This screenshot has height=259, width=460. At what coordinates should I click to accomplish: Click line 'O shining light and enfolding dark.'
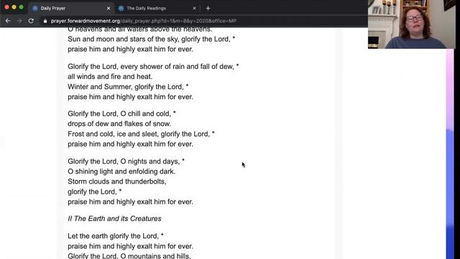point(121,171)
